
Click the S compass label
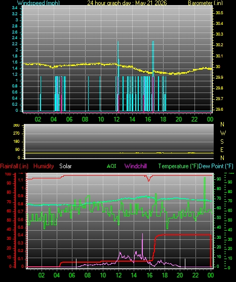(222, 142)
